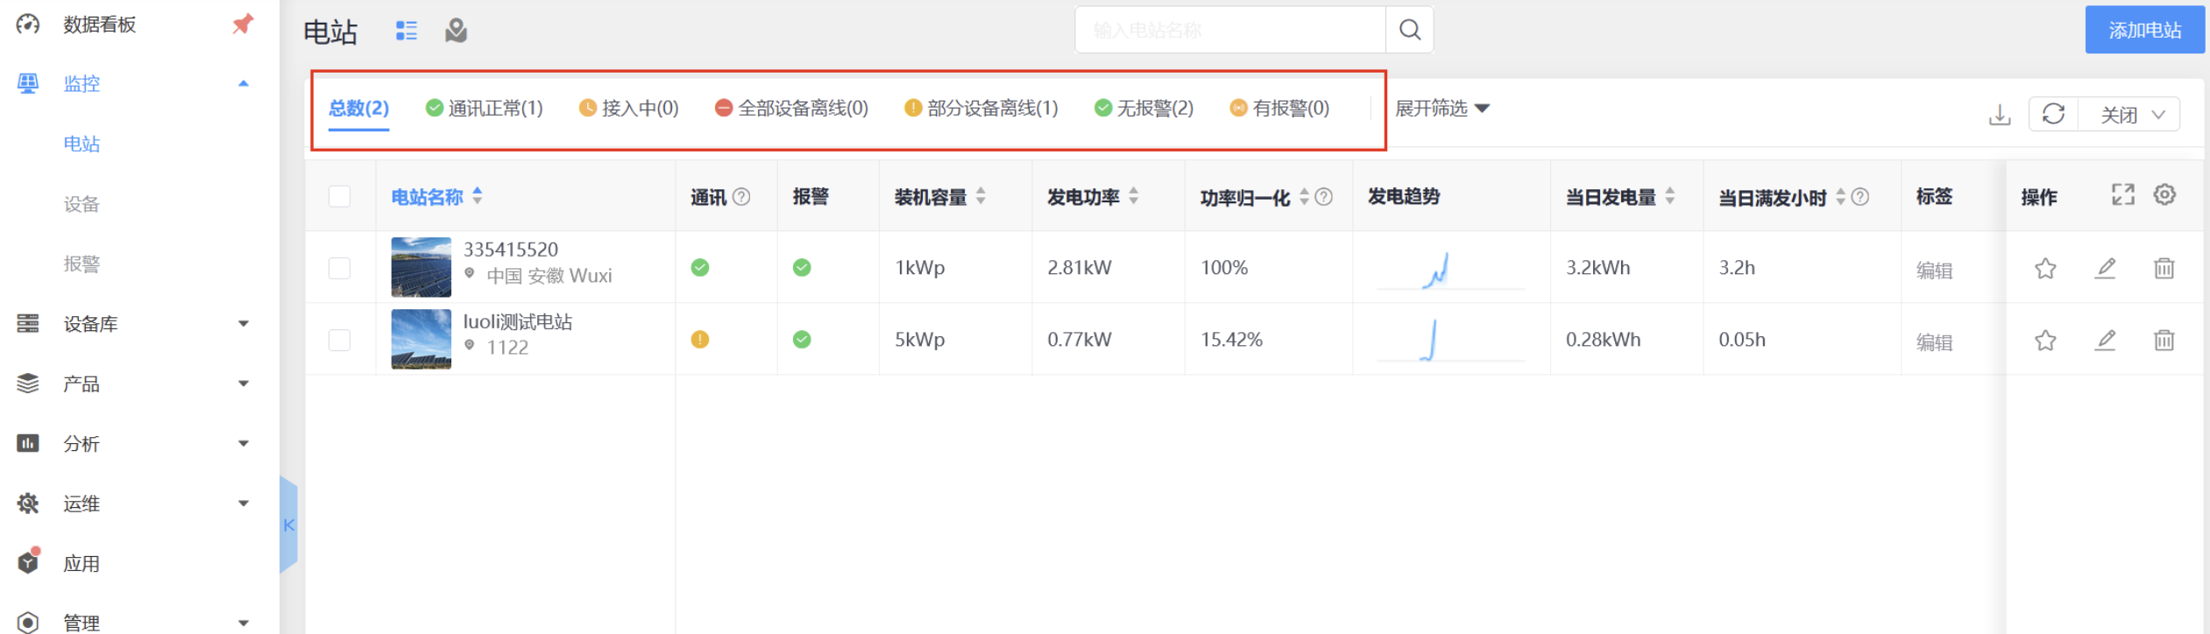
Task: Switch to station map view icon
Action: 456,31
